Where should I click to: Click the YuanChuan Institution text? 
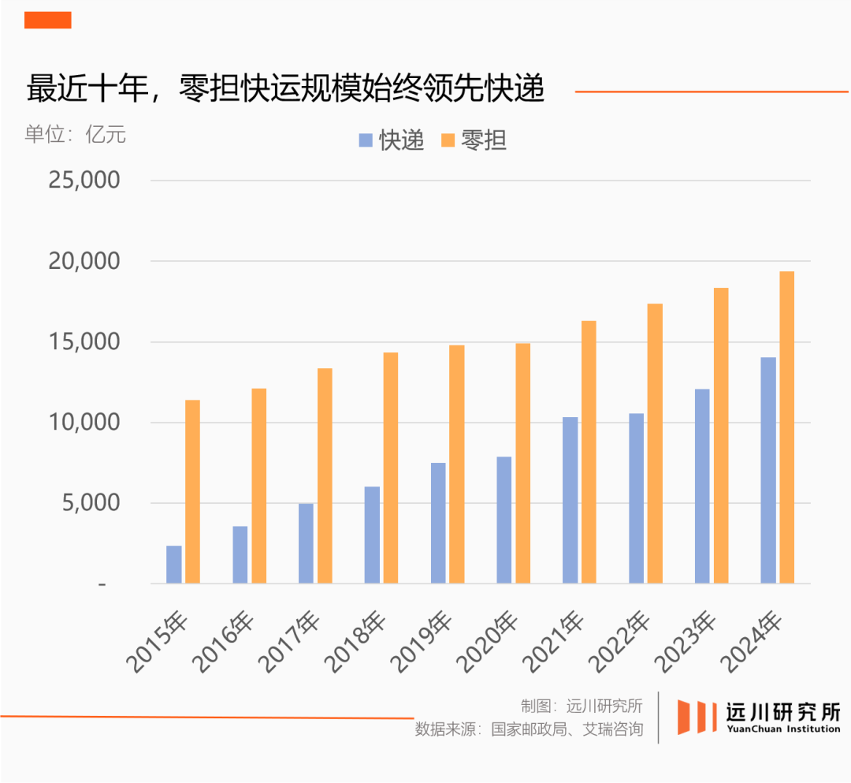point(783,729)
